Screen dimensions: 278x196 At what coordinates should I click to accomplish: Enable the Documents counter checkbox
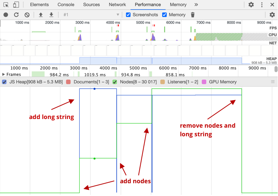[68, 82]
